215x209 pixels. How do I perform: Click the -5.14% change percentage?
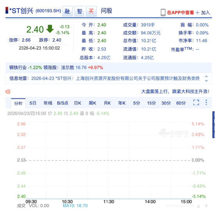tap(63, 33)
